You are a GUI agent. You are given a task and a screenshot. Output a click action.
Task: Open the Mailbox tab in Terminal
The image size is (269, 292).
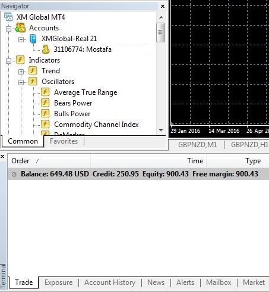pos(219,282)
